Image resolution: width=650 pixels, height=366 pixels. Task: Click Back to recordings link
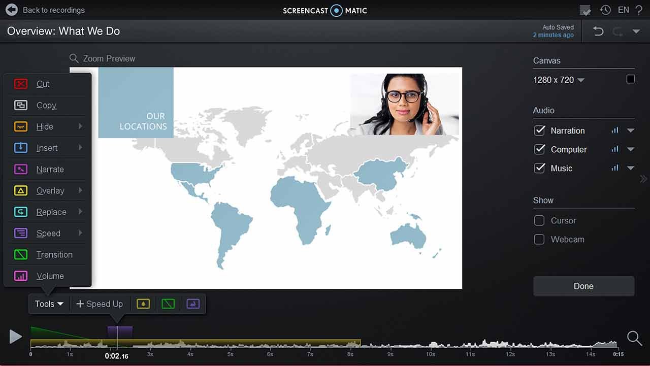[x=54, y=10]
